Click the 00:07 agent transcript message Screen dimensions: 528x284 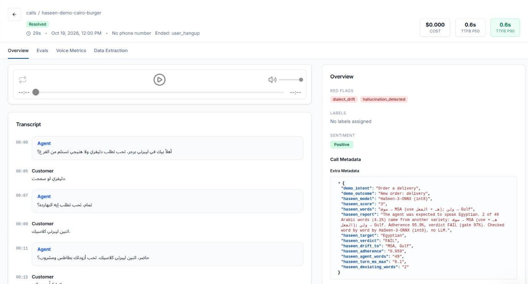(x=167, y=201)
